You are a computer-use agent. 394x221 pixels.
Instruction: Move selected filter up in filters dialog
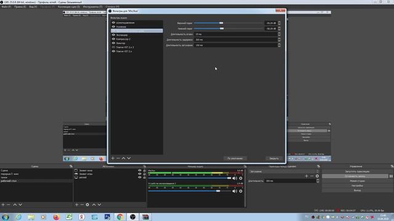(x=123, y=158)
